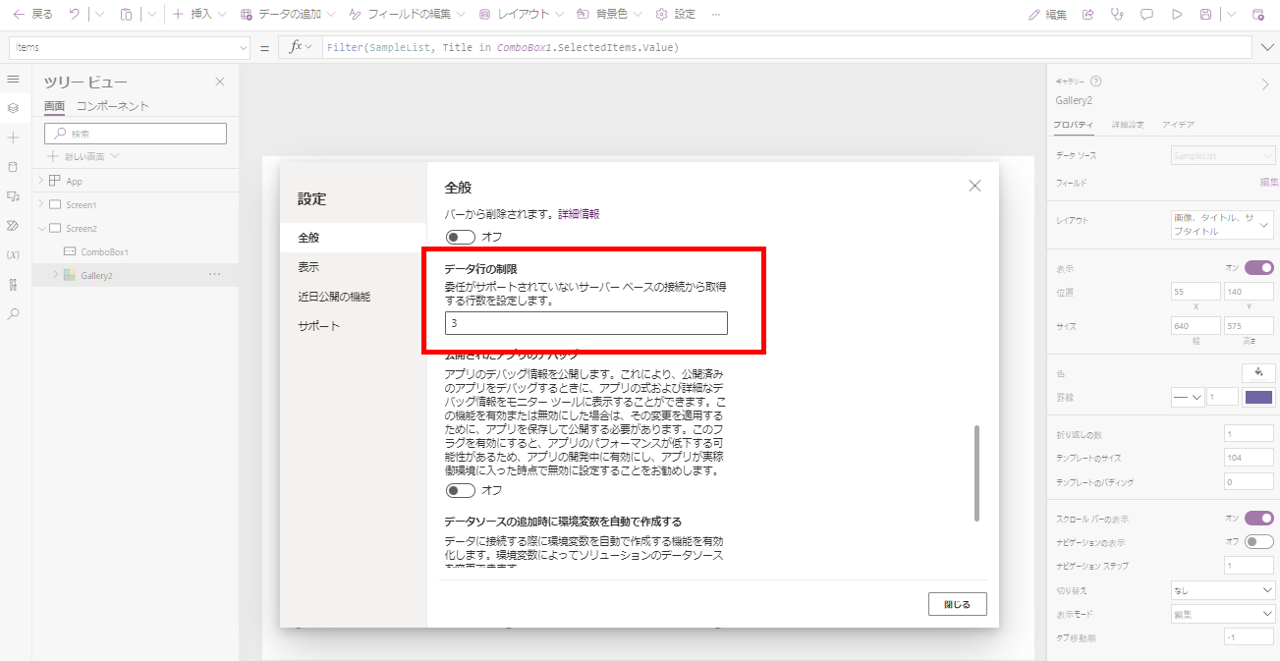Expand the Gallery2 tree item chevron
This screenshot has width=1280, height=661.
coord(57,274)
